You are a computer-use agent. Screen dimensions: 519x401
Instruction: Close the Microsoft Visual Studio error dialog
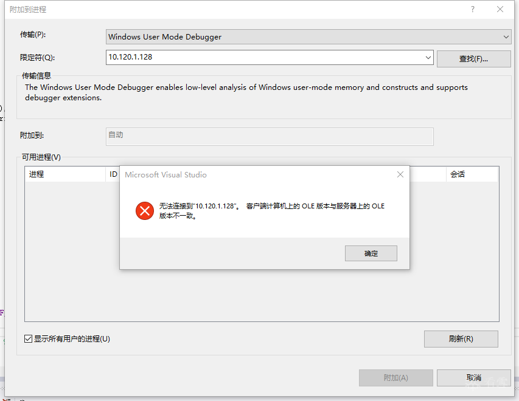(400, 174)
